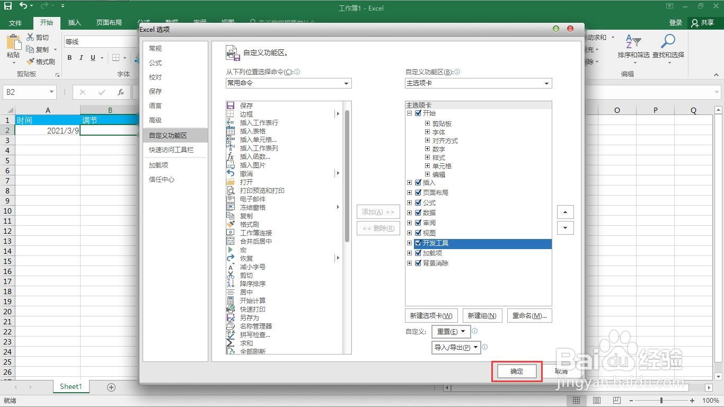The width and height of the screenshot is (724, 407).
Task: Click the Cut (剪切) scissors icon
Action: point(31,37)
